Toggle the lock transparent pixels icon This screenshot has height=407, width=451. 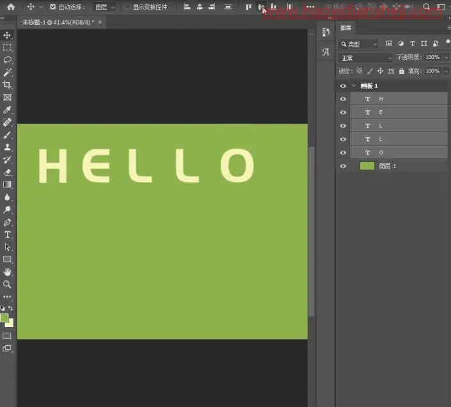coord(360,71)
